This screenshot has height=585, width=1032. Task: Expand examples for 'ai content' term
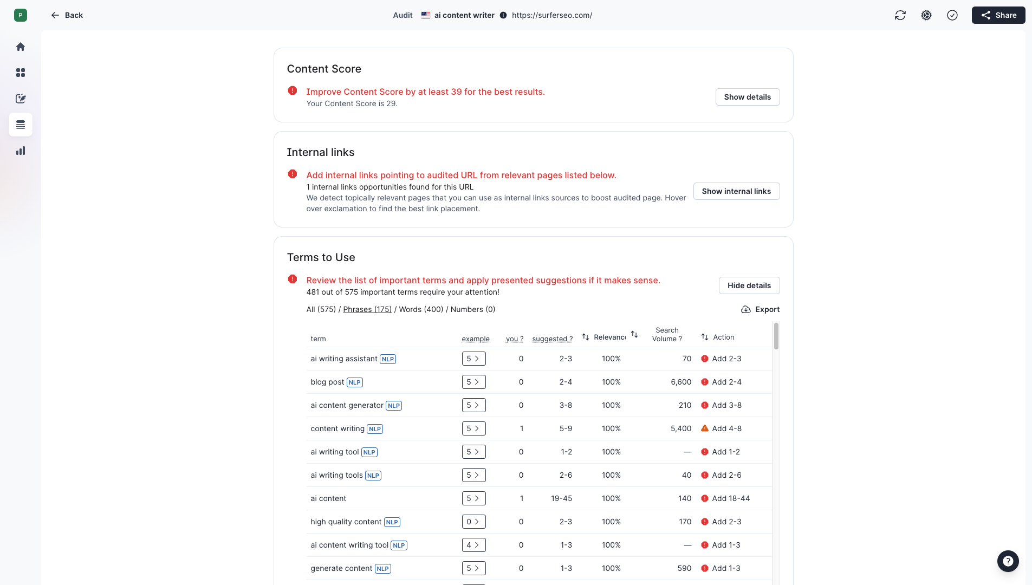(x=474, y=498)
